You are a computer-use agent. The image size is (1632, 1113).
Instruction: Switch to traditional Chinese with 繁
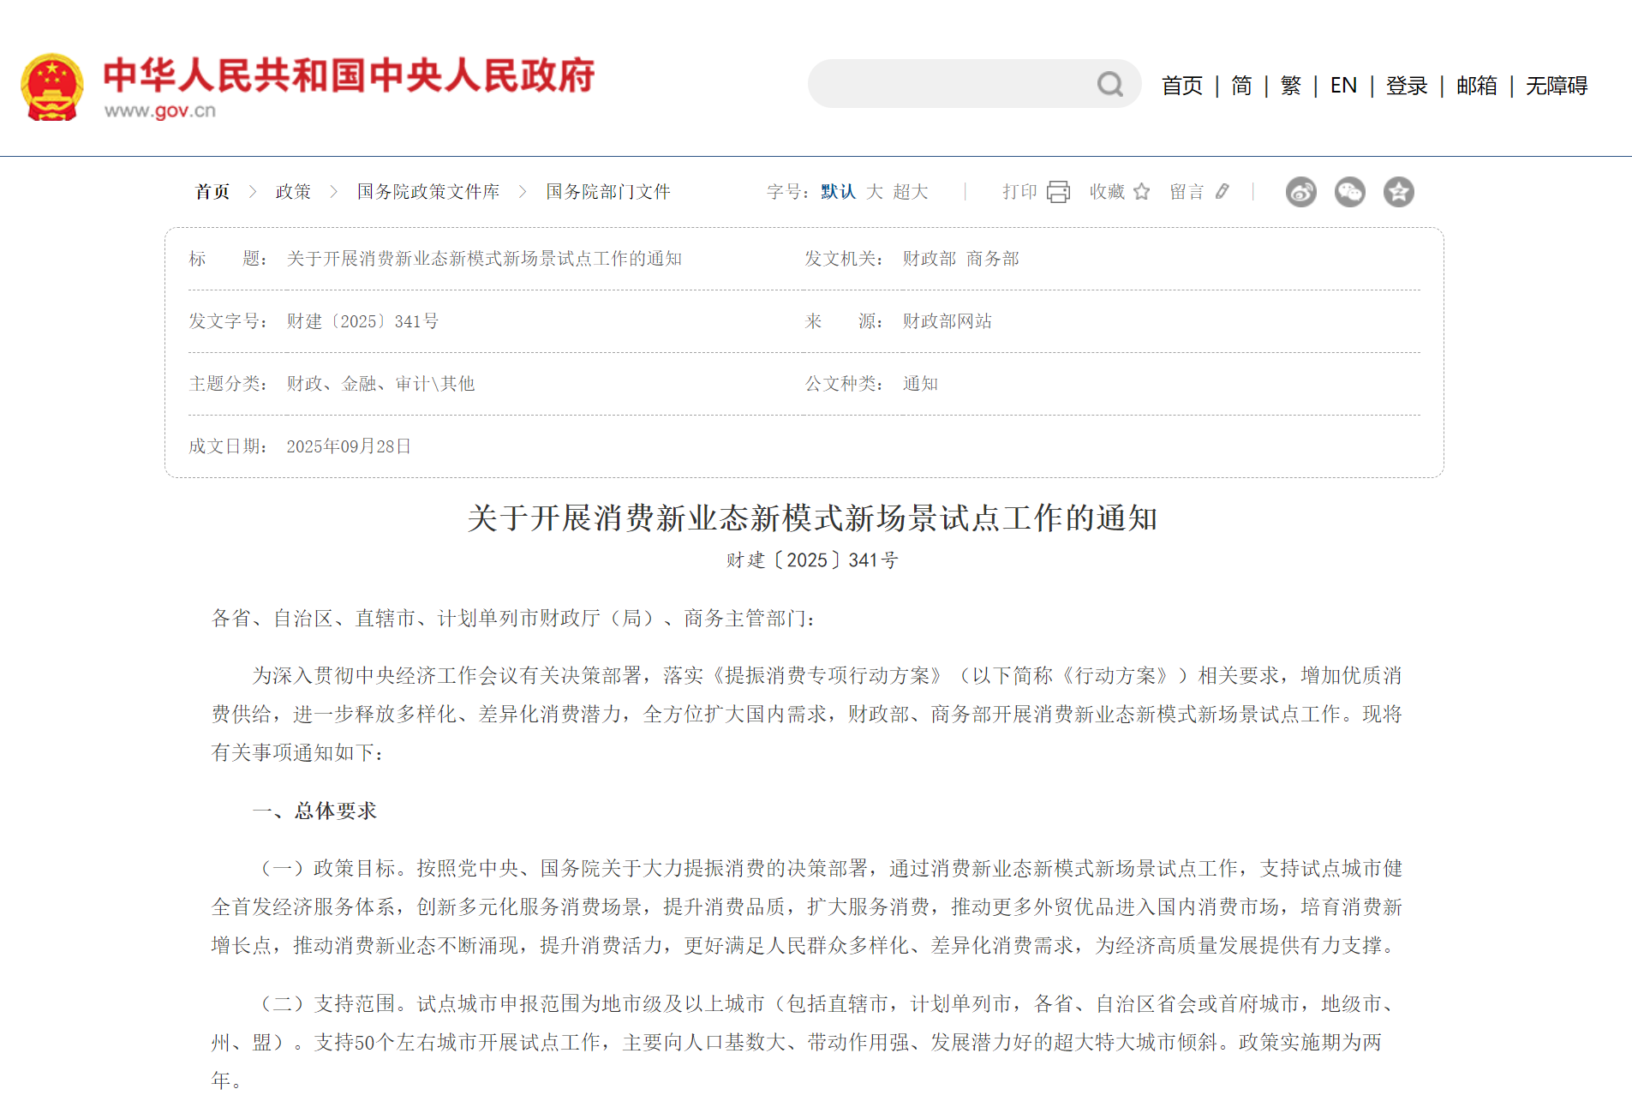(x=1289, y=86)
